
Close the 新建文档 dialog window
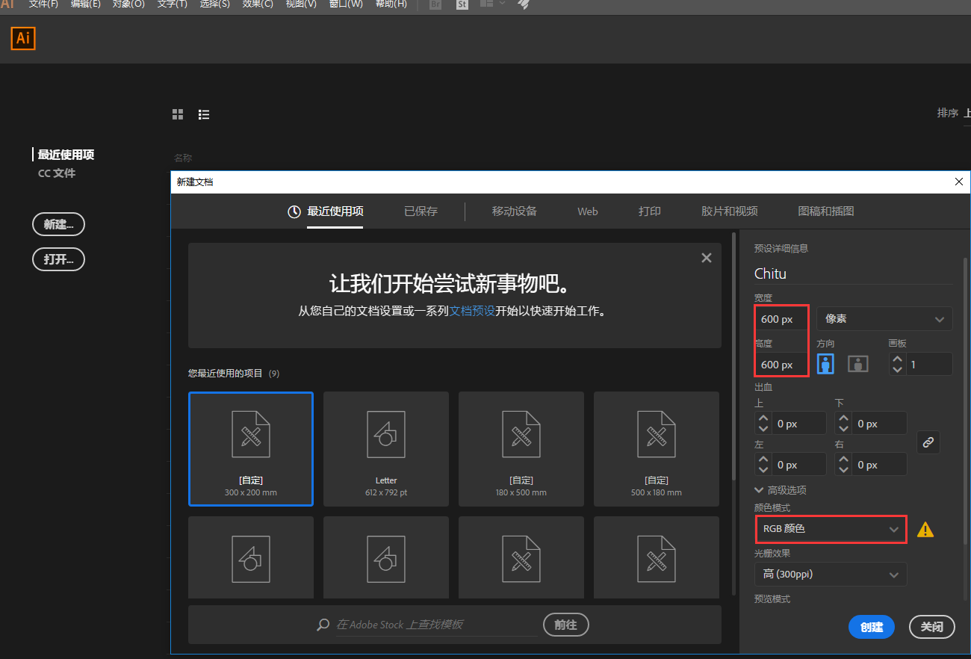point(959,182)
